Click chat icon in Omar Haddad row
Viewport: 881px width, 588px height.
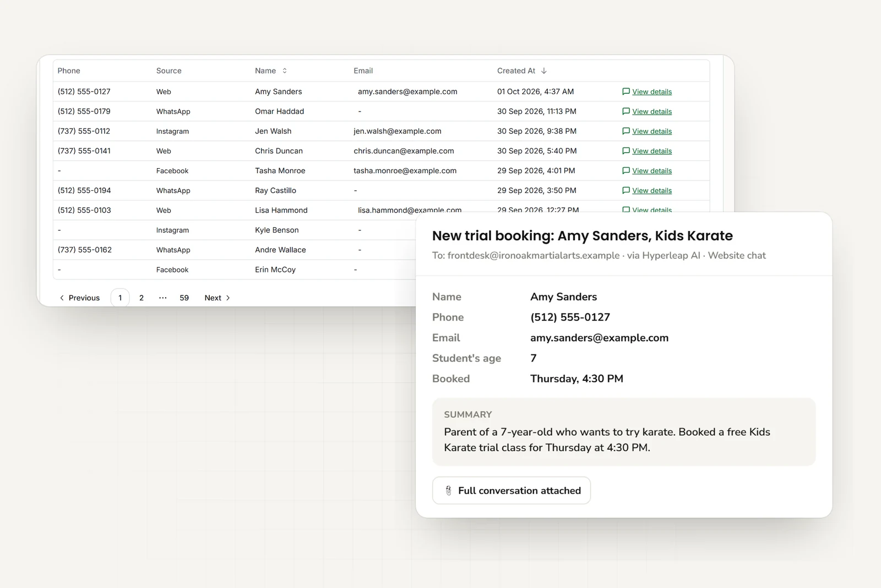point(626,111)
